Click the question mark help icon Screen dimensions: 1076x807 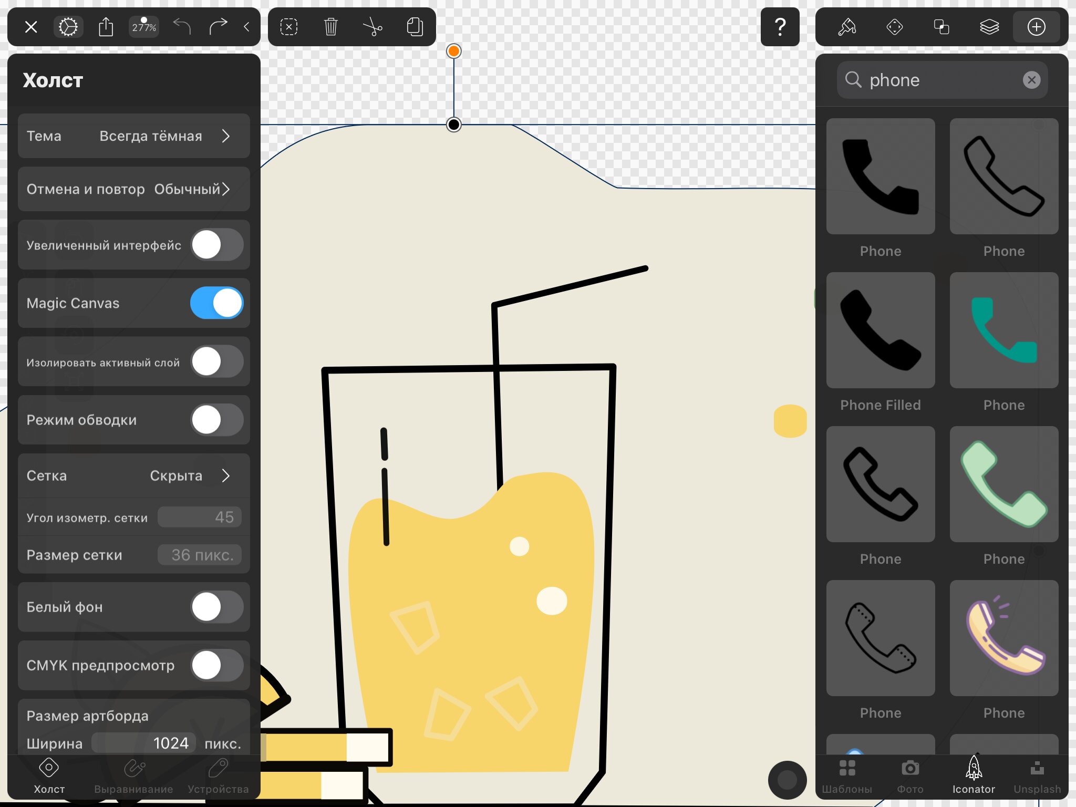click(780, 27)
